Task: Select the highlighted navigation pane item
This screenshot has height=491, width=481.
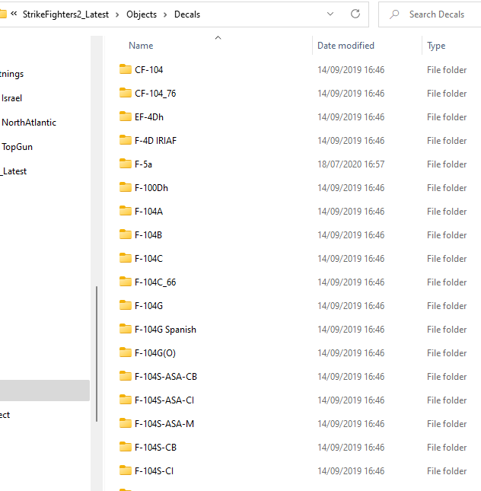Action: click(x=45, y=391)
